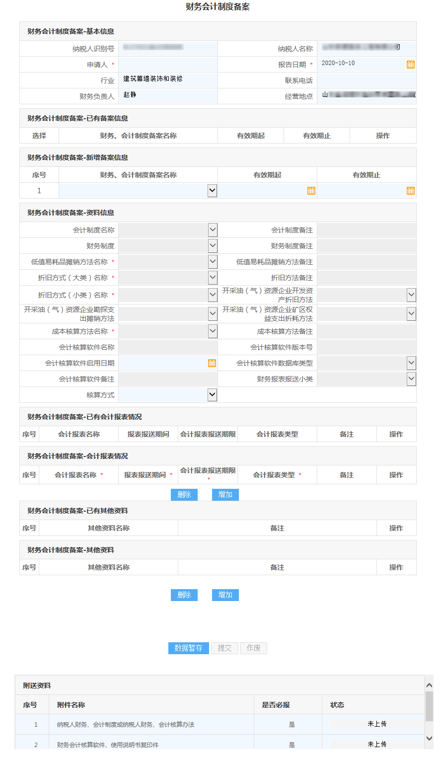Open the 有效期止 calendar icon in row 1
The image size is (441, 760).
(411, 191)
